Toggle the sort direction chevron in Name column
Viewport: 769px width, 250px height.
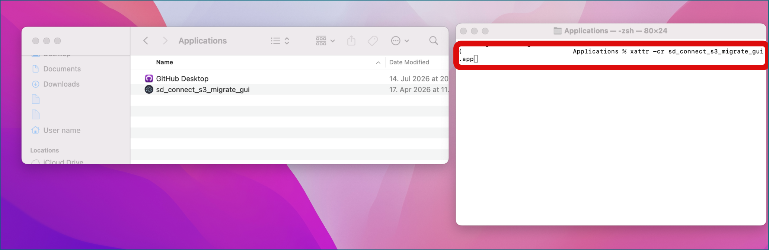click(378, 62)
